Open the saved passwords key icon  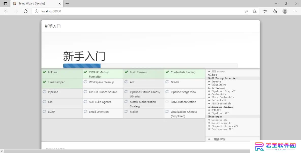point(247,11)
